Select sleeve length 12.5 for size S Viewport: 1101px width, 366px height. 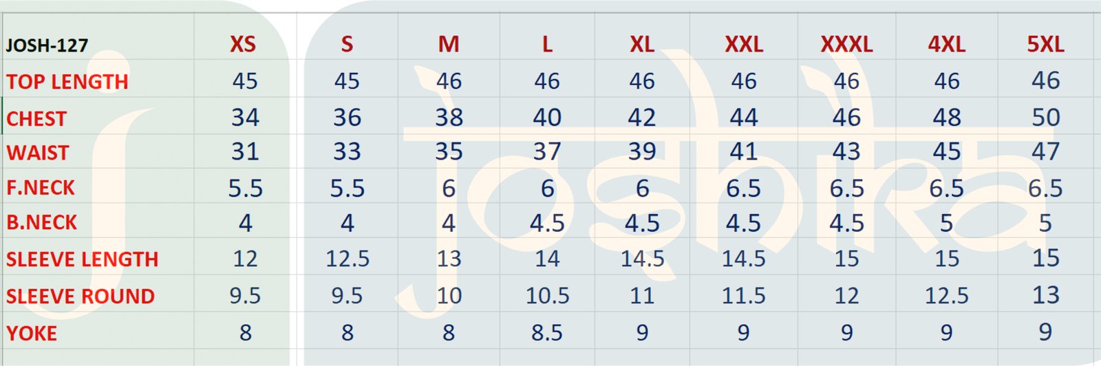click(348, 259)
